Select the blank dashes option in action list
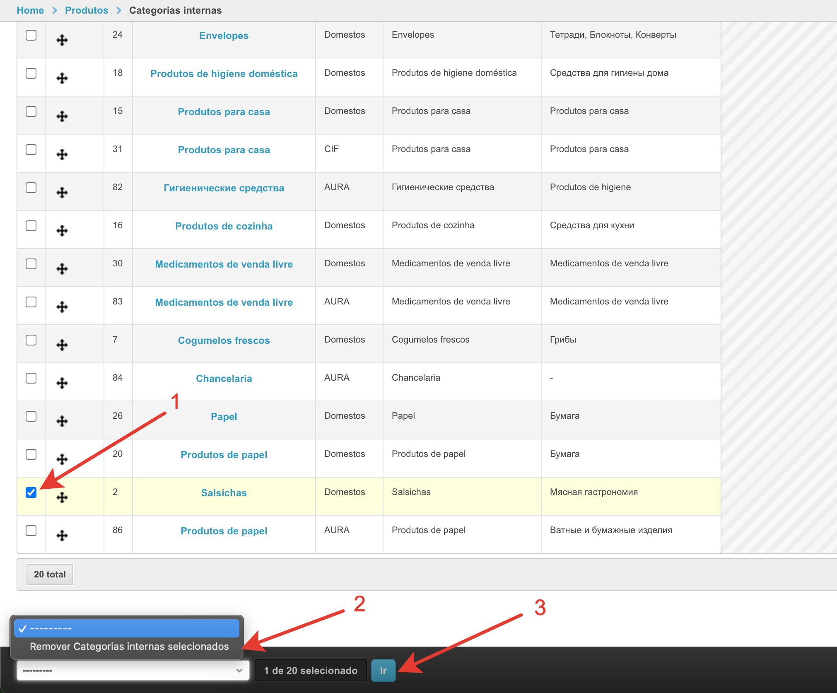 pyautogui.click(x=127, y=628)
